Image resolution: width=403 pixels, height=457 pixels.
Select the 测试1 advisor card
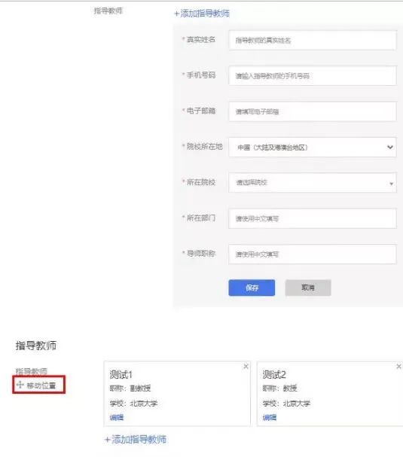pyautogui.click(x=177, y=394)
